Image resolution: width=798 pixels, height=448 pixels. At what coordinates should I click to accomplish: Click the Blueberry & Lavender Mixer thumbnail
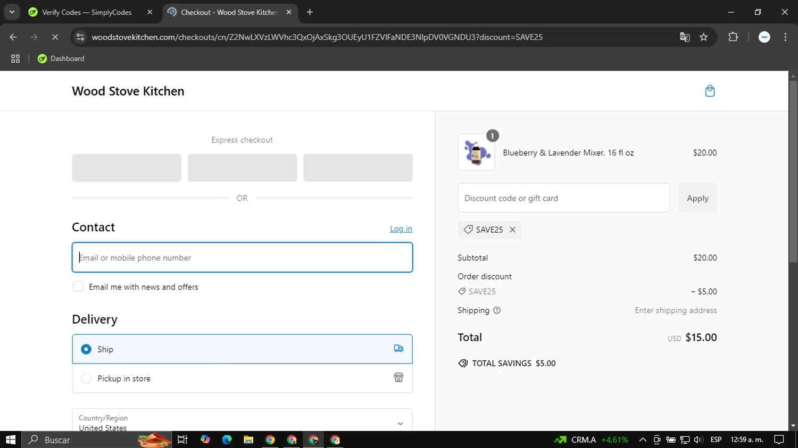tap(476, 152)
